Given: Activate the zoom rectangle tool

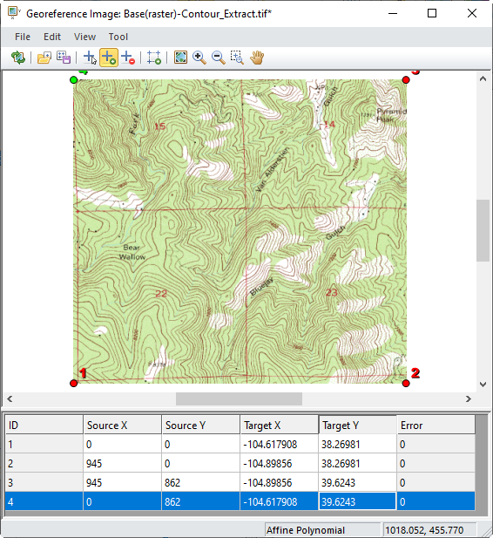Looking at the screenshot, I should coord(237,58).
